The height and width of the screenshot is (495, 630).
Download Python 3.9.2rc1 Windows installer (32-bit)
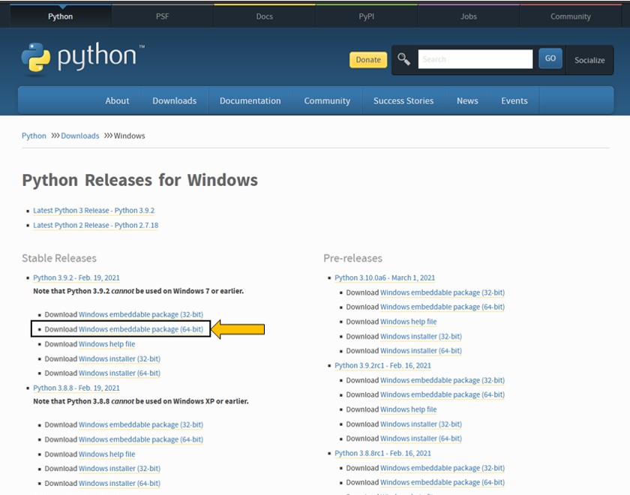421,424
